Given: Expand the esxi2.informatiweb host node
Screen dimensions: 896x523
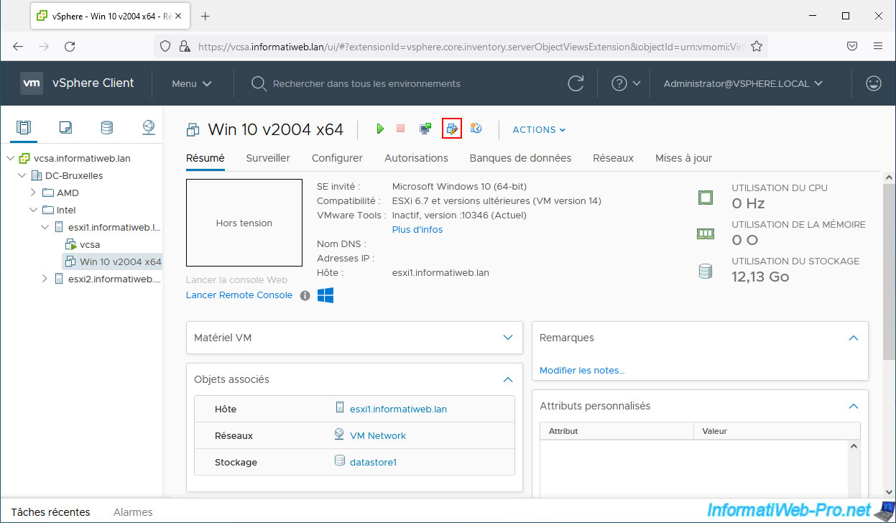Looking at the screenshot, I should (45, 279).
